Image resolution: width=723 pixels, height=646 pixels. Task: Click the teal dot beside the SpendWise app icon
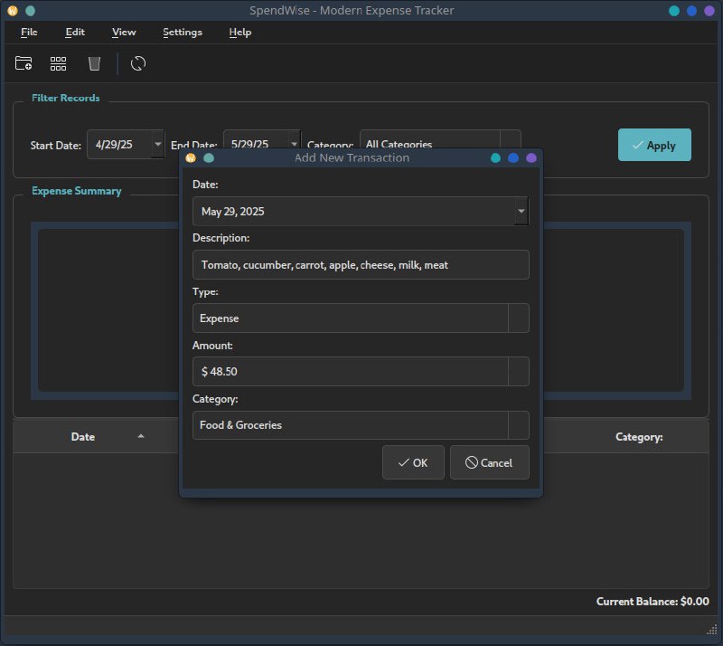click(x=31, y=11)
